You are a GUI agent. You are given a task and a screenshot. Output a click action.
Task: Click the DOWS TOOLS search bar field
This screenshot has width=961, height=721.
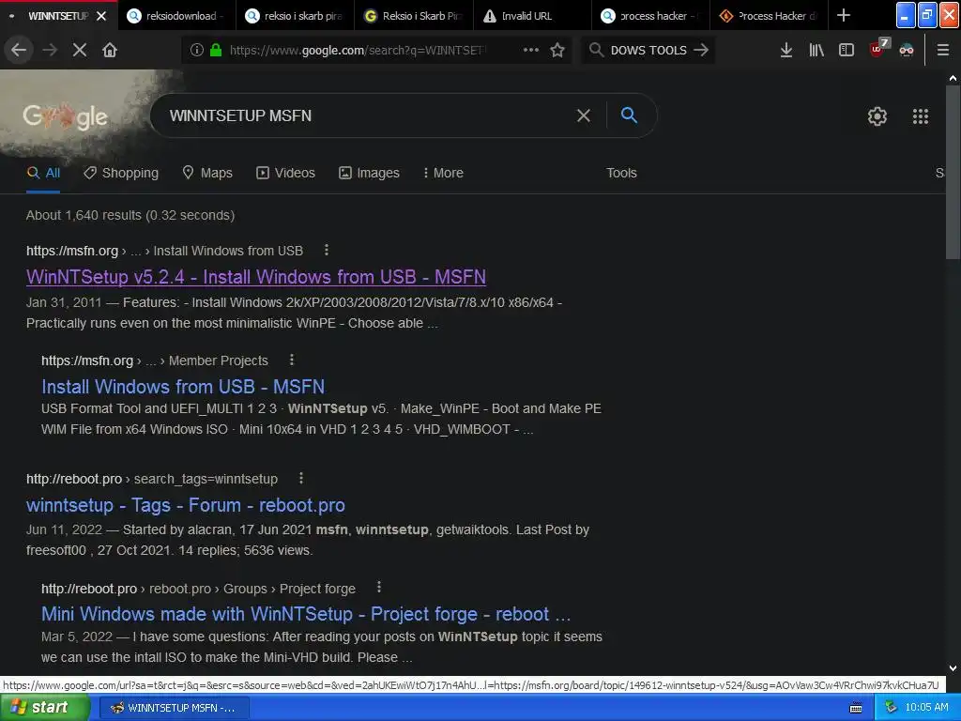(x=648, y=50)
